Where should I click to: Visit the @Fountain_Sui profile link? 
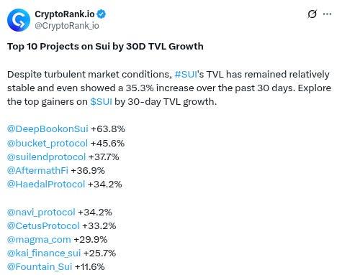(40, 267)
